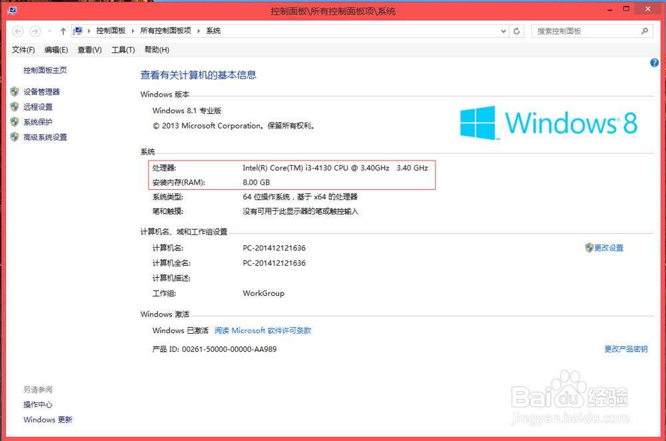Screen dimensions: 666x441
Task: Open 操作中心 link
Action: [38, 404]
